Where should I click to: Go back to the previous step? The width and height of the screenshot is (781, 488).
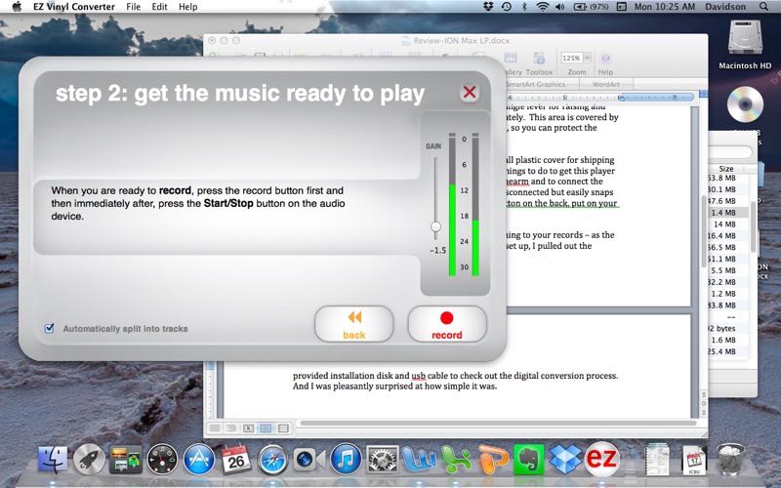coord(353,323)
